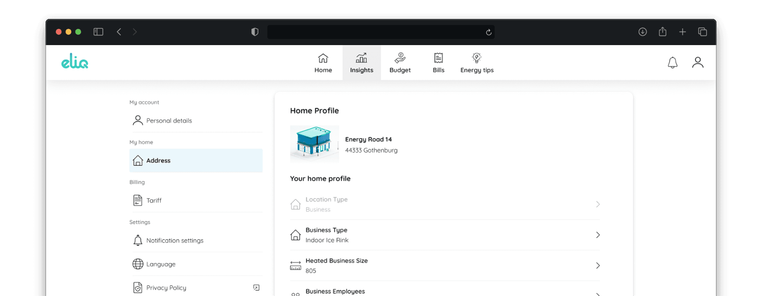Click the privacy shield icon

255,32
